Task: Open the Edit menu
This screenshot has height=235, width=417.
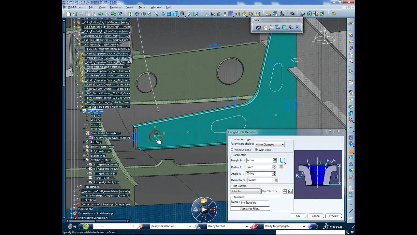Action: tap(91, 7)
